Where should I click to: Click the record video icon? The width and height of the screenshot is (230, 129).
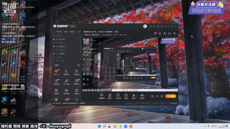153,96
